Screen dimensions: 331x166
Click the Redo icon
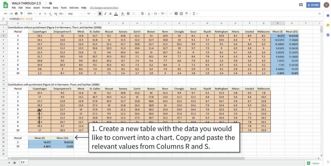pyautogui.click(x=11, y=14)
